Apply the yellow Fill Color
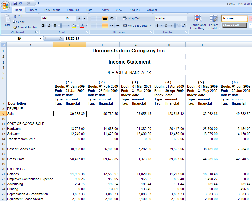 74,26
